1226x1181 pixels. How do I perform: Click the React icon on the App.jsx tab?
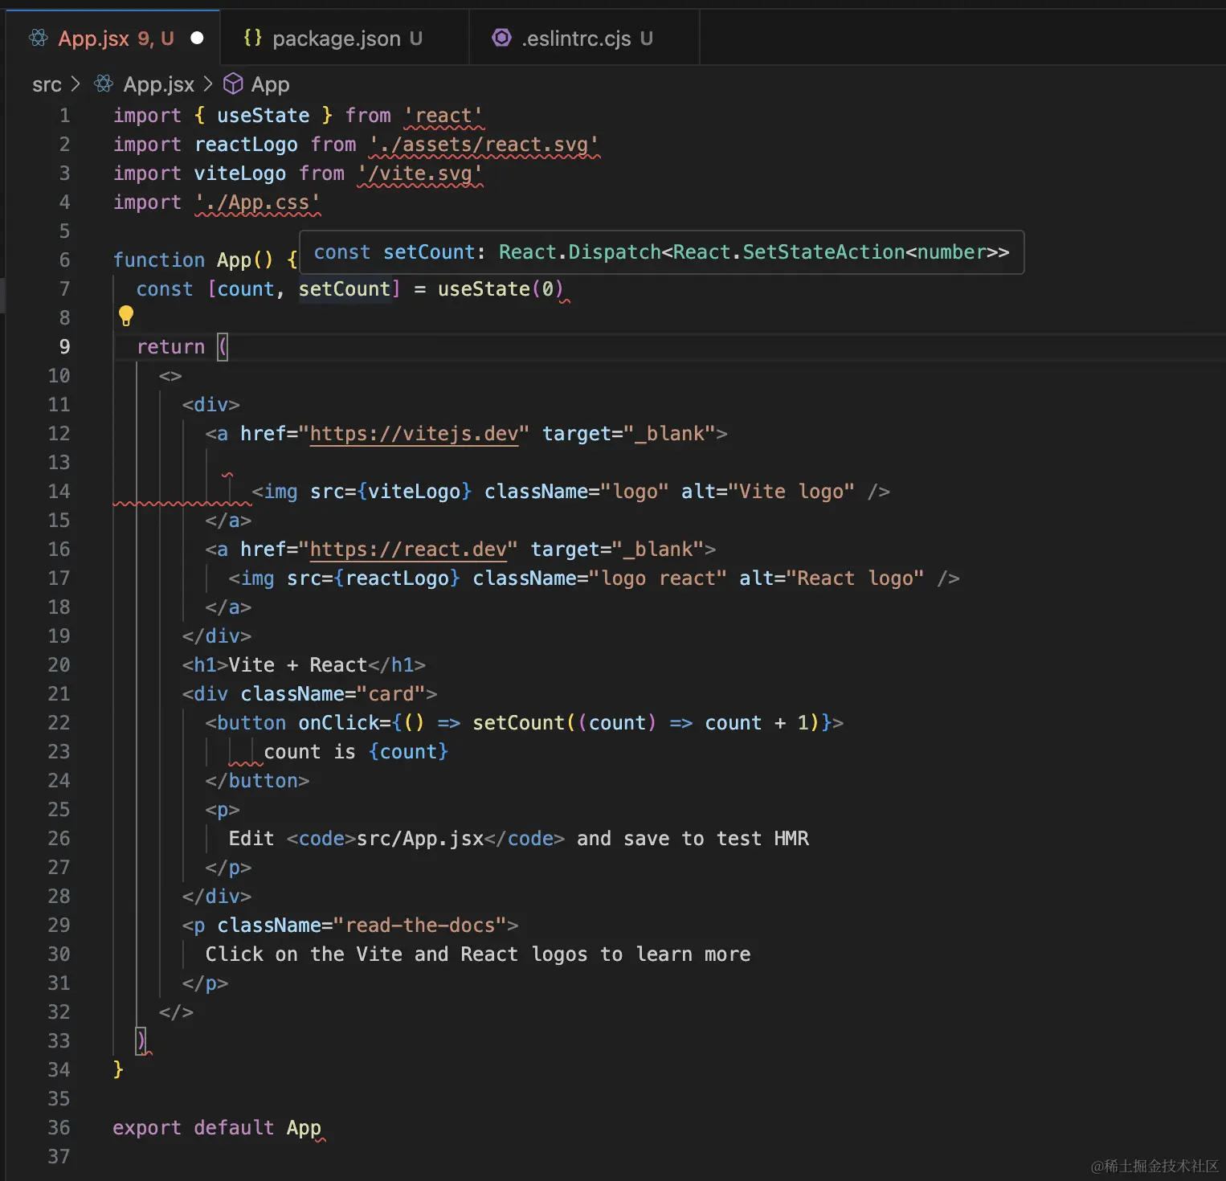pos(38,38)
